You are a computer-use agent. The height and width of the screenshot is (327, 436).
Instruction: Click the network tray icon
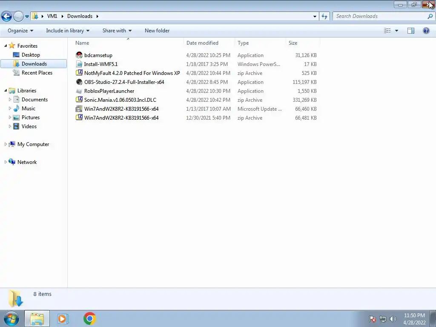coord(383,319)
